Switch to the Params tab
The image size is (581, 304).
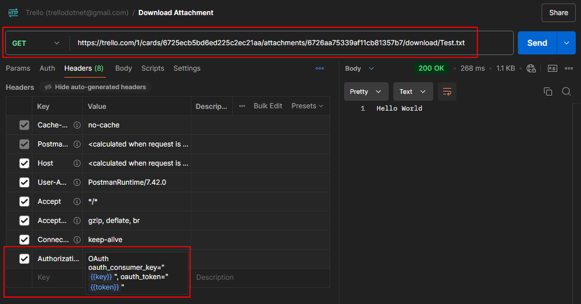(x=18, y=69)
